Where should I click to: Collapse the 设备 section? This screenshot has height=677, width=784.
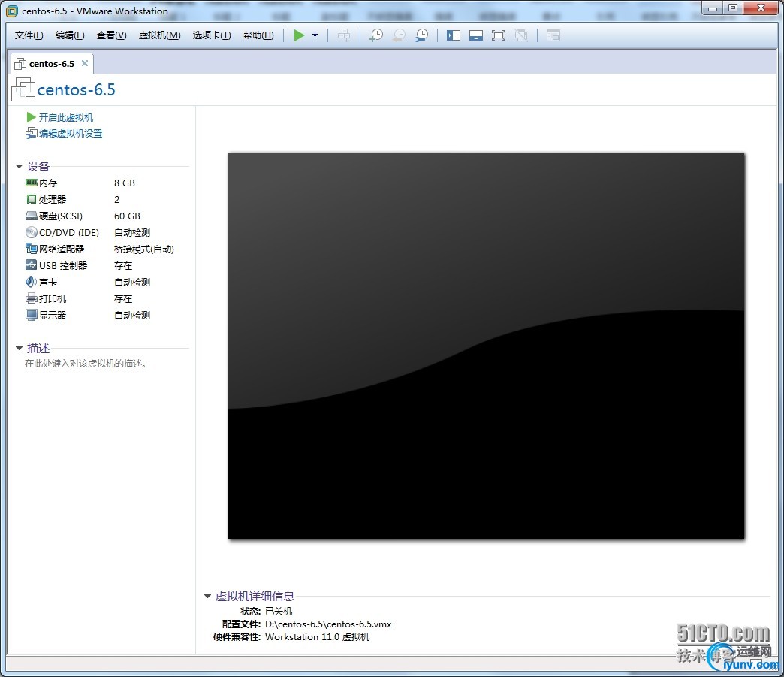19,166
